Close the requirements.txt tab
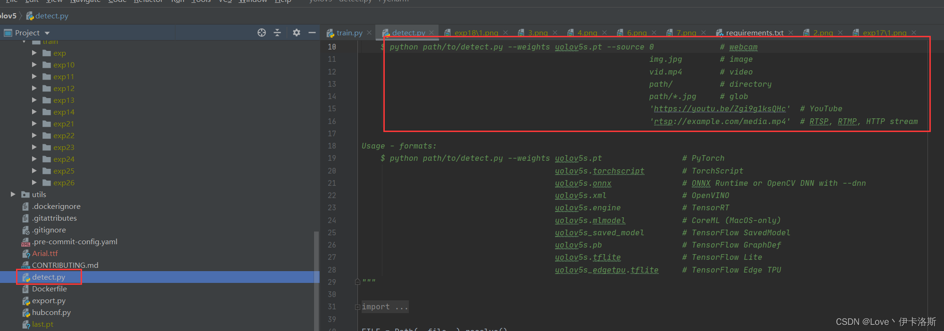Screen dimensions: 944x331 (791, 33)
